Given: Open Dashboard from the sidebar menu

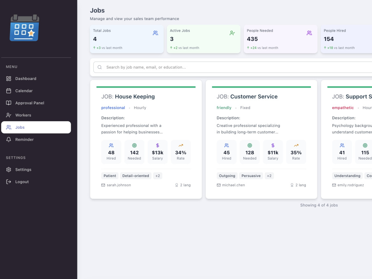Looking at the screenshot, I should (36, 78).
